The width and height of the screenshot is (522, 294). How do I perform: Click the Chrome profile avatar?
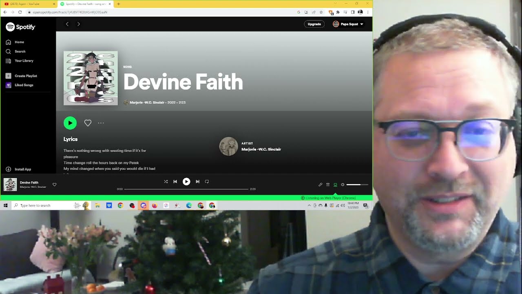360,12
